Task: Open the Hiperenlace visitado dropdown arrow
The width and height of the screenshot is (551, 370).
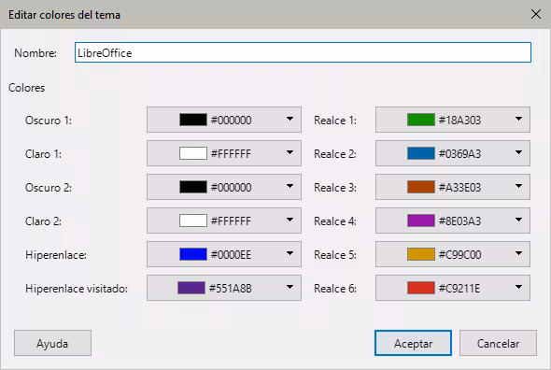Action: click(x=290, y=288)
